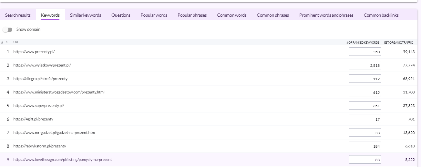Viewport: 421px width, 167px height.
Task: Click rank number 1 for prezenty.pl
Action: click(x=8, y=52)
